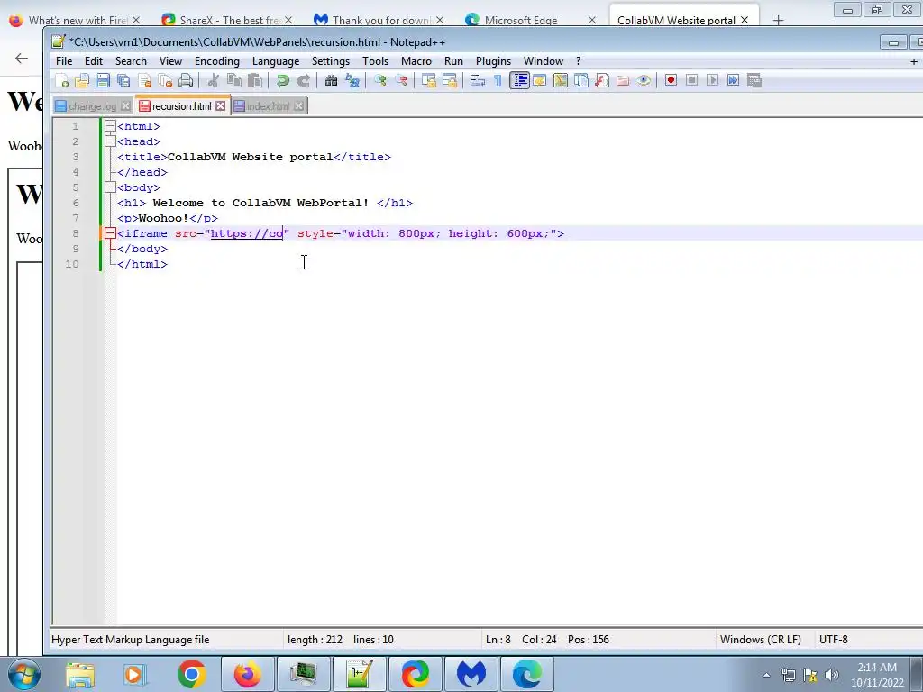Click the Folder as Workspace icon

623,80
